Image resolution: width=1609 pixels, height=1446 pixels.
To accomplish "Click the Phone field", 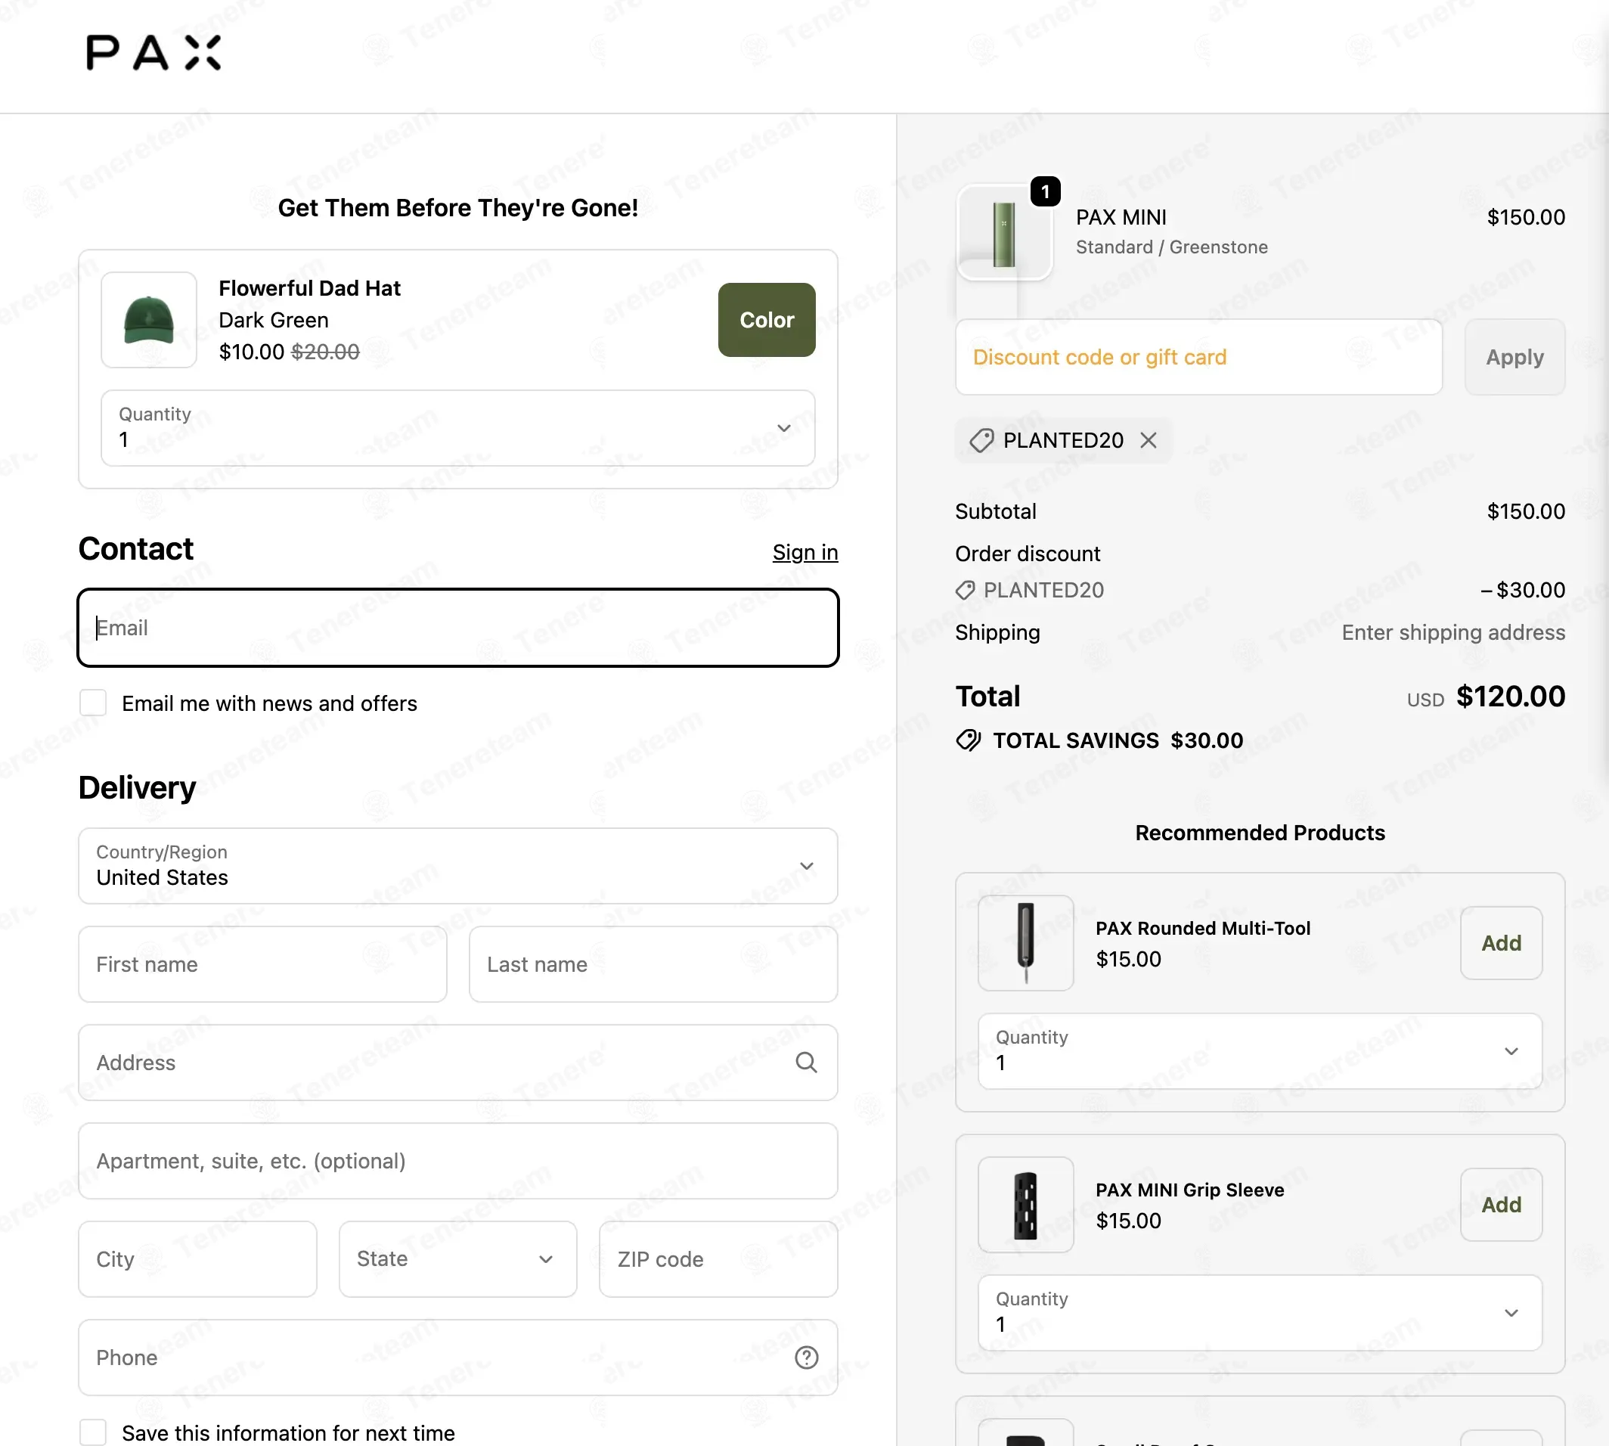I will [458, 1358].
